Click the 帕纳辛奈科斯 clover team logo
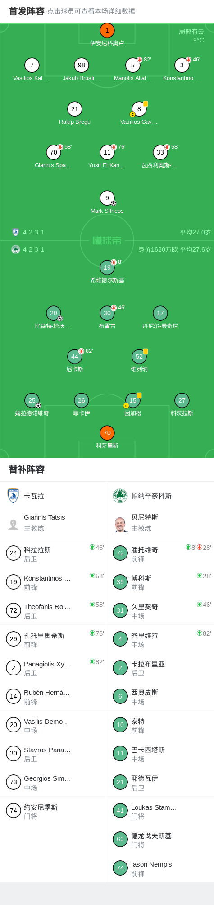 [x=120, y=496]
